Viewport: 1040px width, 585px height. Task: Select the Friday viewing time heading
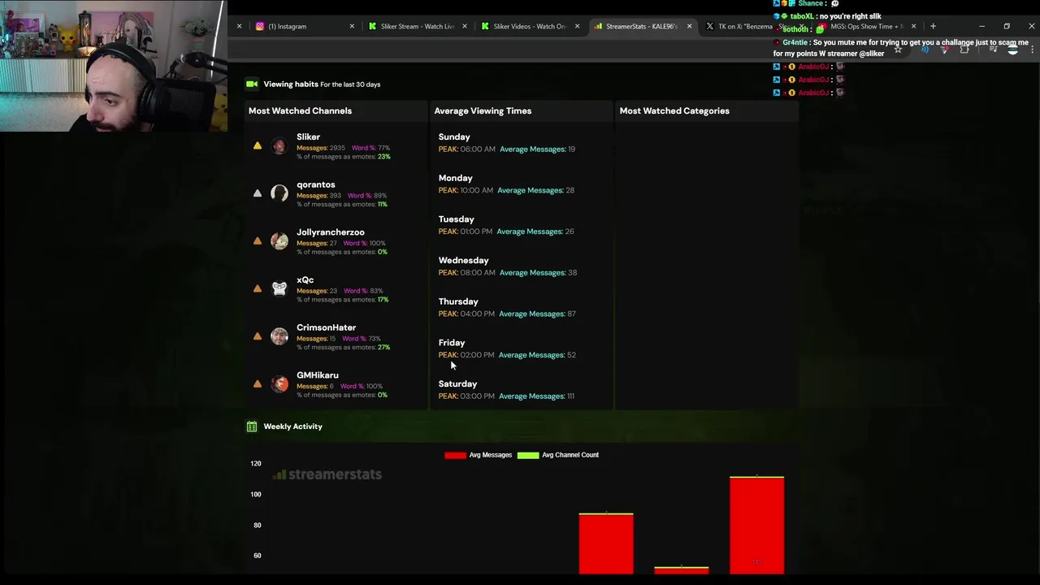coord(452,343)
